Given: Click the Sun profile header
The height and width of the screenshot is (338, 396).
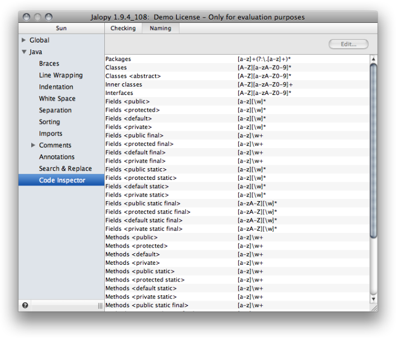Looking at the screenshot, I should 61,28.
